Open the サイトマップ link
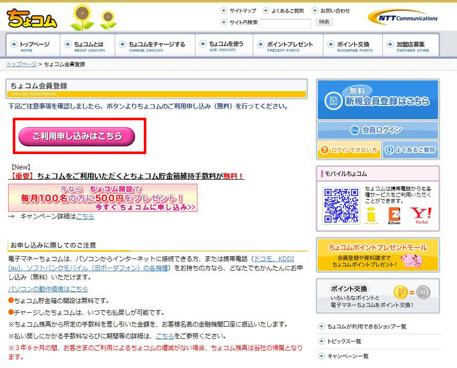 coord(243,11)
